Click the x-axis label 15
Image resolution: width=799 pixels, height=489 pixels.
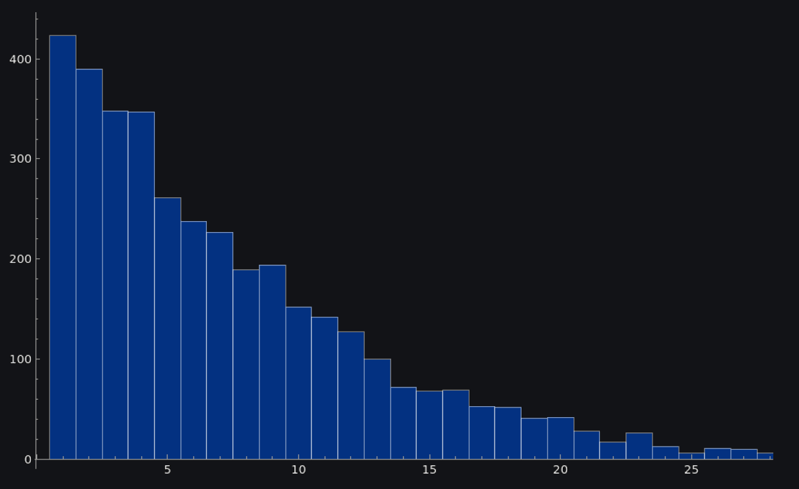(430, 470)
